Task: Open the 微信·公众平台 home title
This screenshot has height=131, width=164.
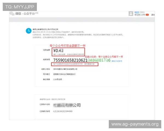Action: [x=25, y=14]
